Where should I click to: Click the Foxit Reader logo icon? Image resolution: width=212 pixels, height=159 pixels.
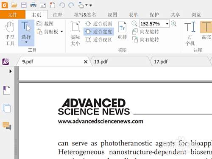click(x=5, y=5)
